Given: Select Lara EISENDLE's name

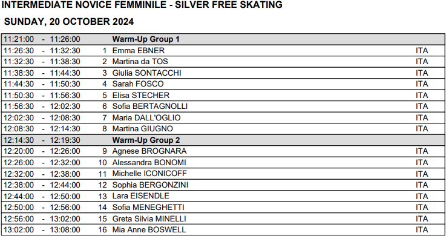Looking at the screenshot, I should pyautogui.click(x=141, y=196).
